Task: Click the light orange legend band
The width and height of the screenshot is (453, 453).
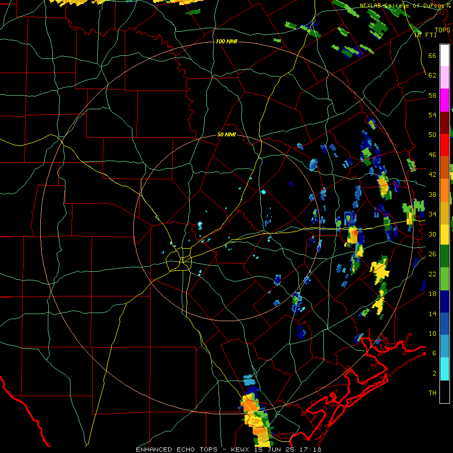Action: pos(444,190)
